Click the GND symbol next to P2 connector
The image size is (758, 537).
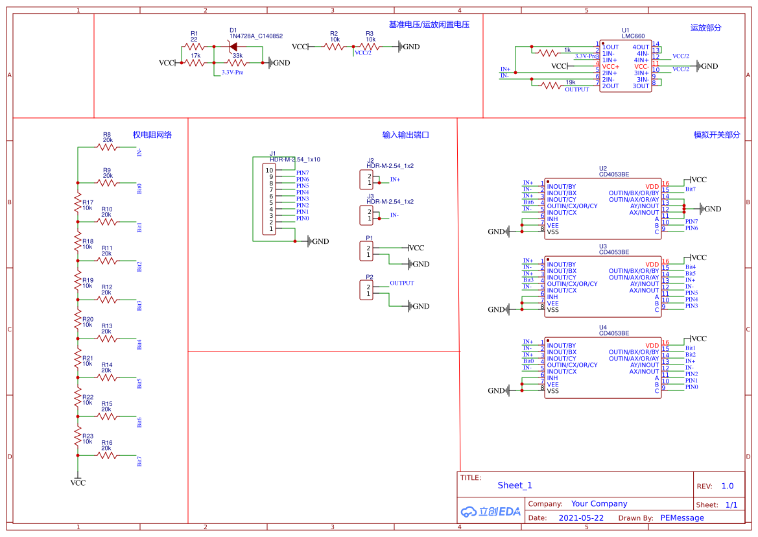tap(419, 306)
